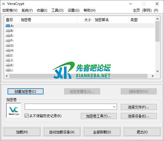Screen dimensions: 164x141
Task: Click the E: drive slot icon
Action: (8, 36)
